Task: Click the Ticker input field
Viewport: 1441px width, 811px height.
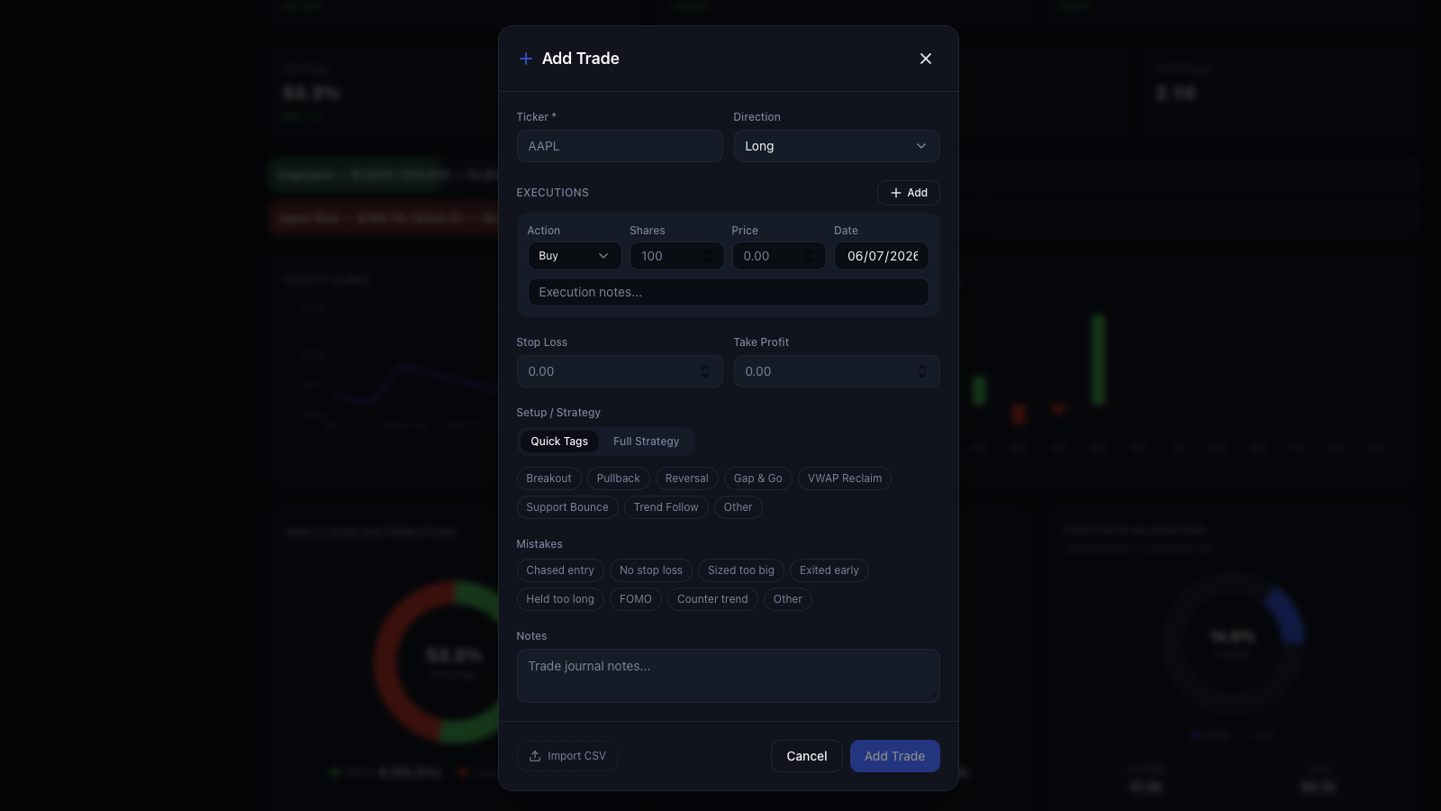Action: point(620,146)
